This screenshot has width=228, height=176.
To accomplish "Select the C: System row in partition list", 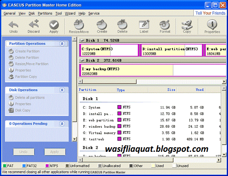I will pos(150,107).
